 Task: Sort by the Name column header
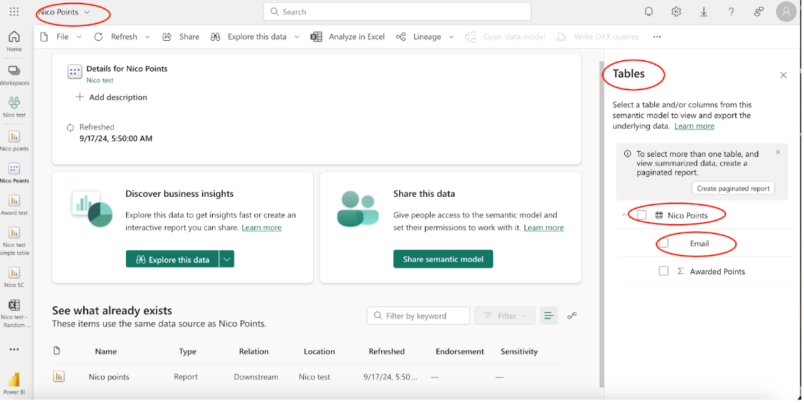click(x=105, y=351)
